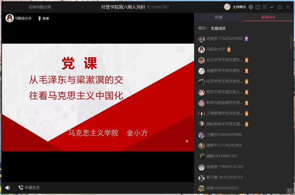Click 礼物问题点我 link
The image size is (295, 195).
(x=40, y=7)
